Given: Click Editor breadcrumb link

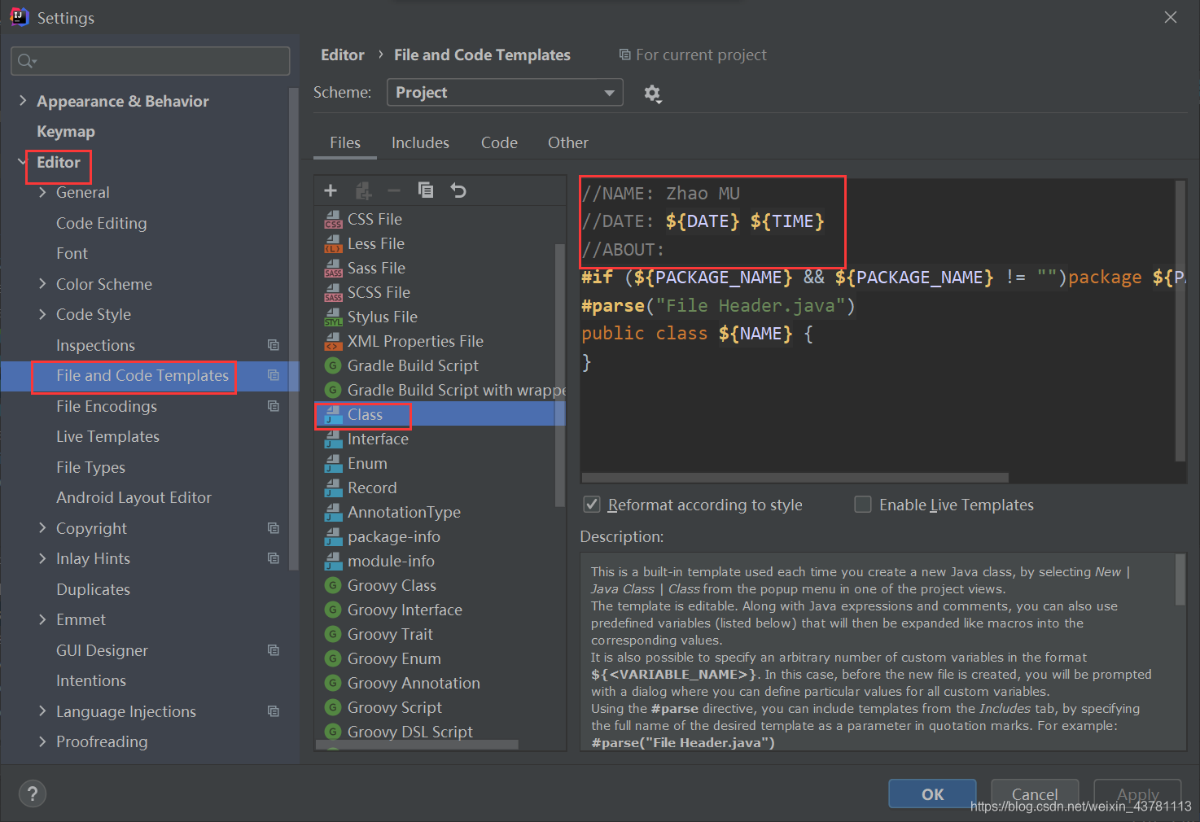Looking at the screenshot, I should click(343, 55).
